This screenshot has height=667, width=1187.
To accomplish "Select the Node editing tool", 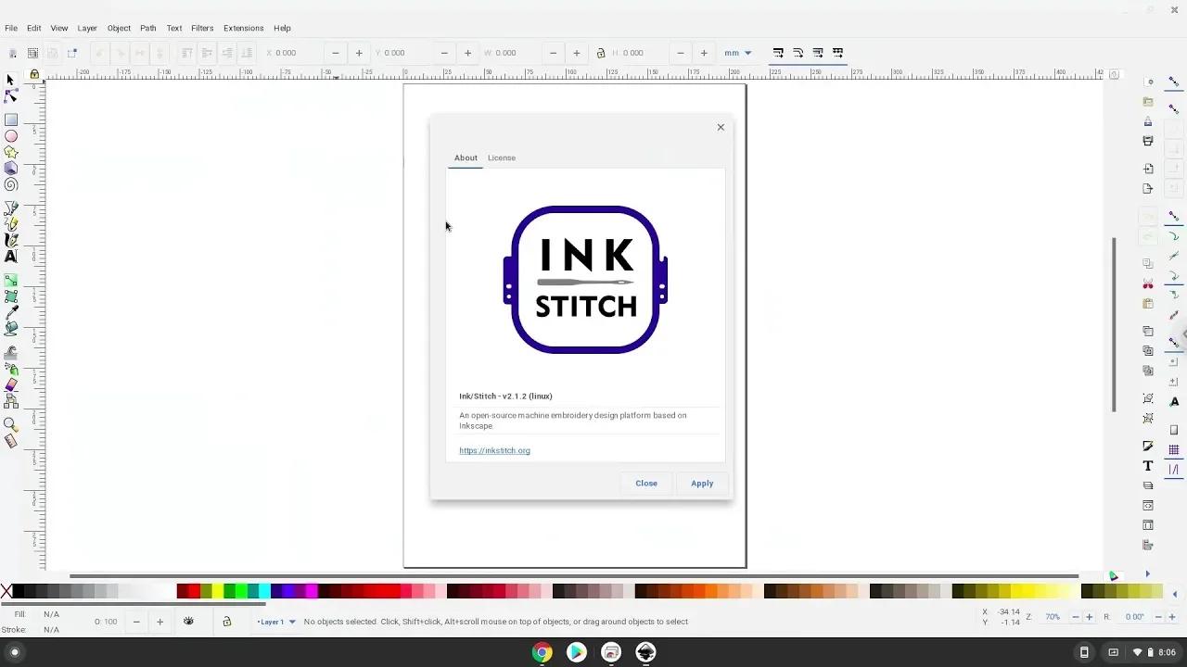I will pyautogui.click(x=11, y=96).
